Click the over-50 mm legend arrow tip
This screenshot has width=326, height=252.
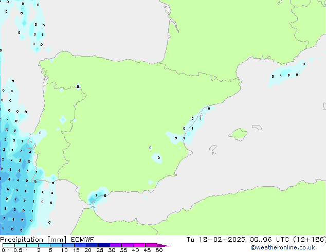[163, 245]
